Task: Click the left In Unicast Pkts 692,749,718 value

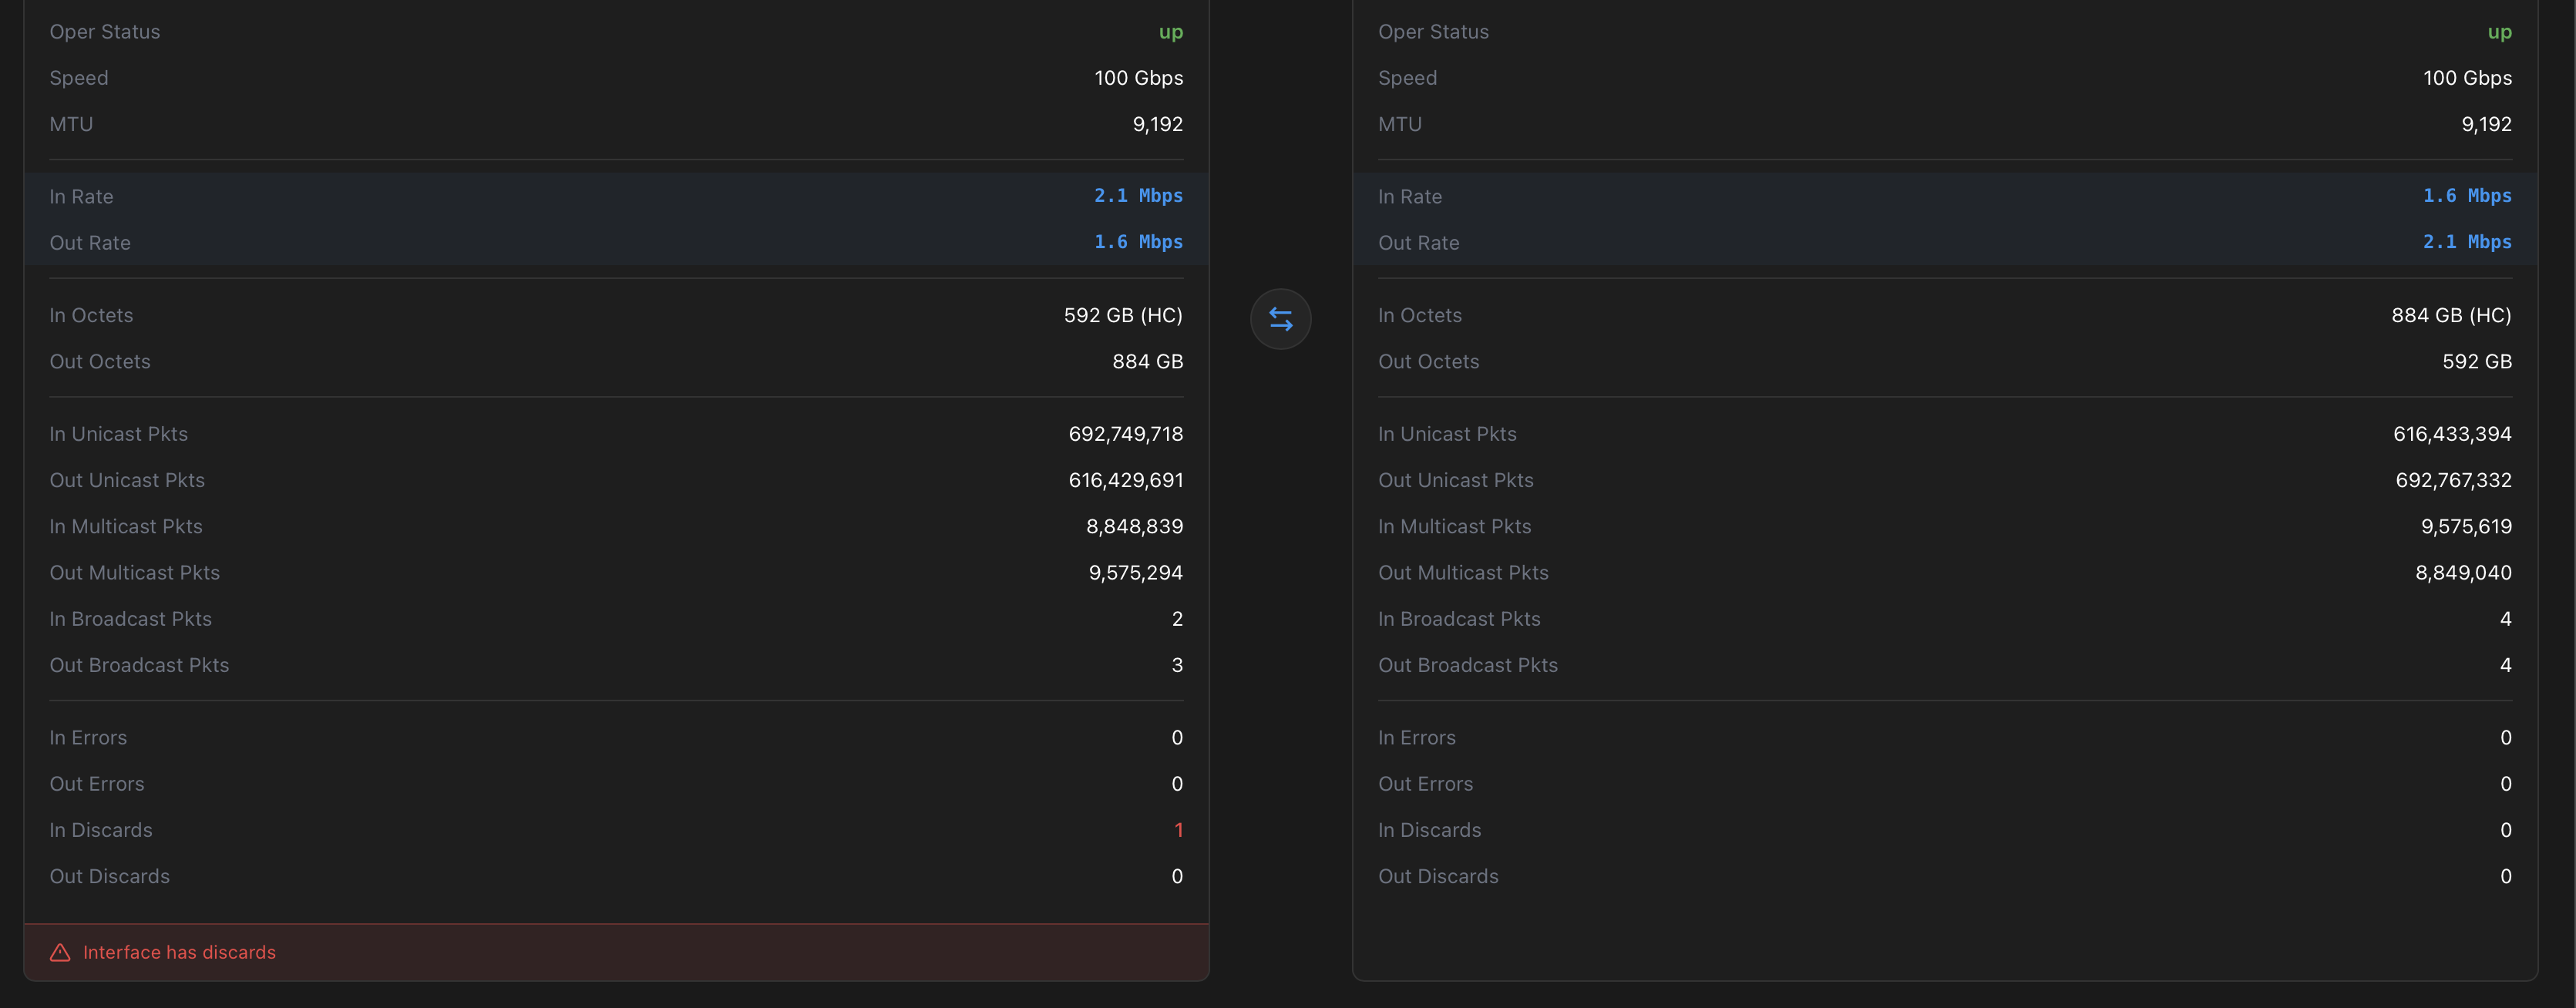Action: click(x=1125, y=434)
